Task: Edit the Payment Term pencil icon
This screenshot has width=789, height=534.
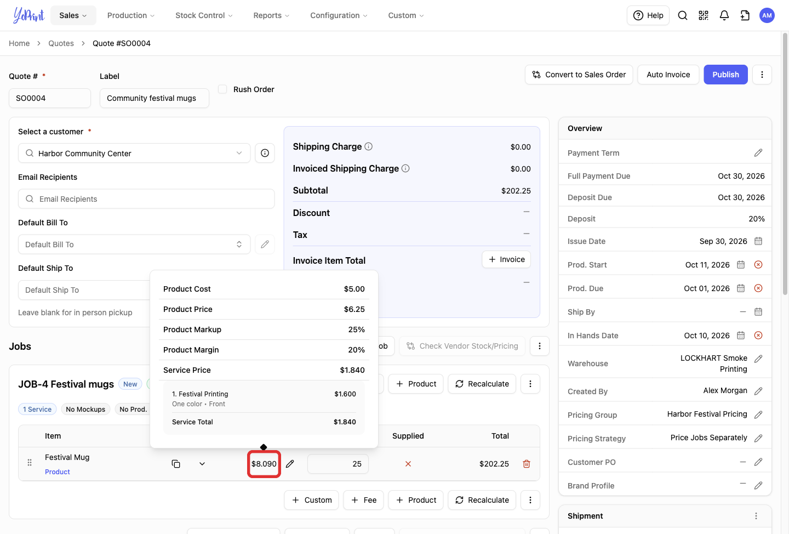Action: click(x=758, y=153)
